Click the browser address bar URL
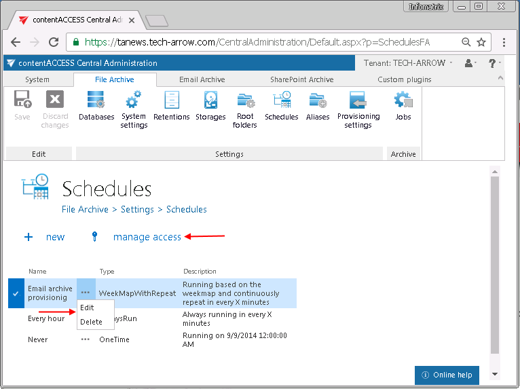 pos(257,42)
